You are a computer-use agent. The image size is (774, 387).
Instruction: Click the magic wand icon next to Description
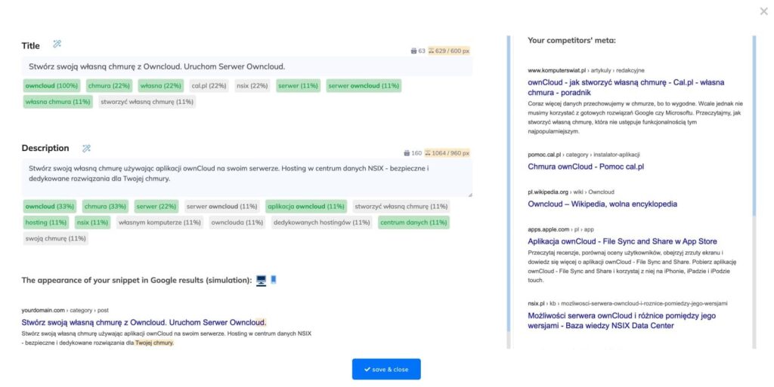coord(86,148)
